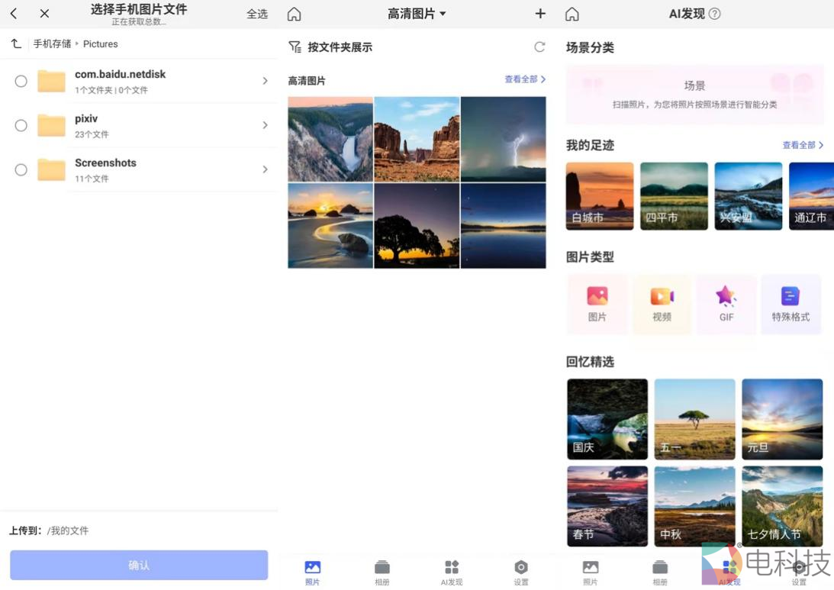This screenshot has height=590, width=834.
Task: Tap the refresh icon on the photos page
Action: tap(540, 47)
